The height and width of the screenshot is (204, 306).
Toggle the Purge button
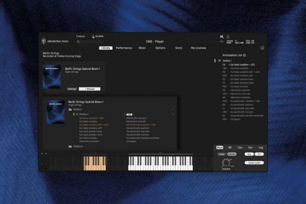point(222,154)
